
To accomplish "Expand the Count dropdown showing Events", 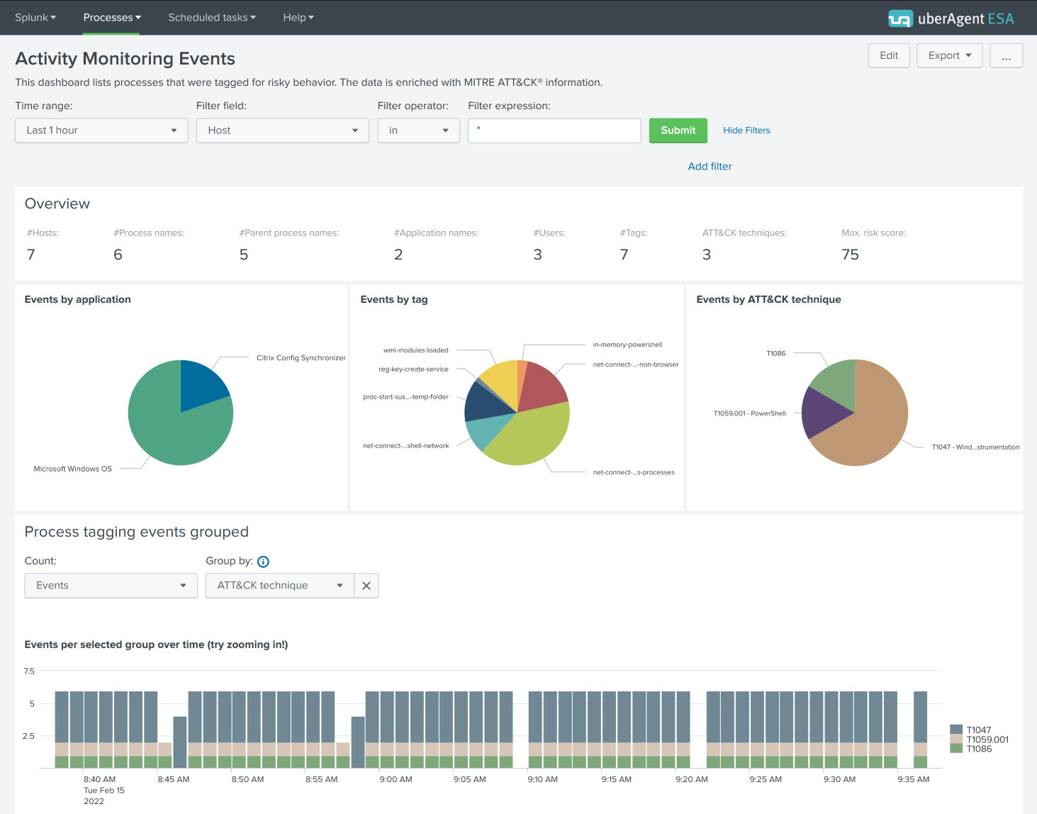I will click(x=111, y=586).
